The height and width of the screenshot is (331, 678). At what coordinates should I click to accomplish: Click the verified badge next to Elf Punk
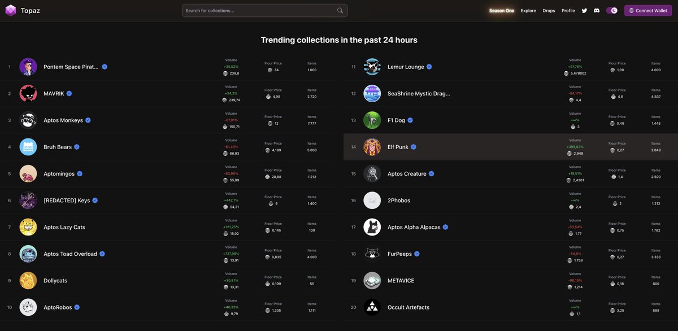(414, 147)
